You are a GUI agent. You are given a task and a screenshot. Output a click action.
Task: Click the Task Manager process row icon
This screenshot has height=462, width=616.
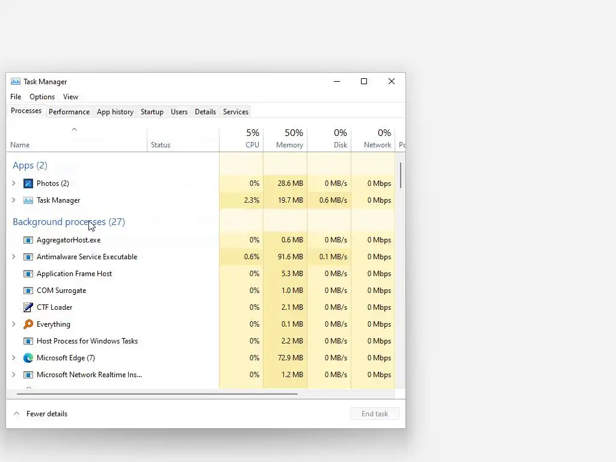point(28,200)
